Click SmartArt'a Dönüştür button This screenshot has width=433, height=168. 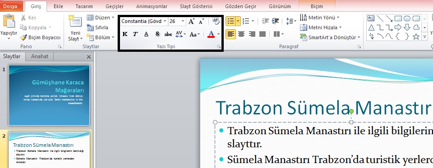[x=330, y=37]
